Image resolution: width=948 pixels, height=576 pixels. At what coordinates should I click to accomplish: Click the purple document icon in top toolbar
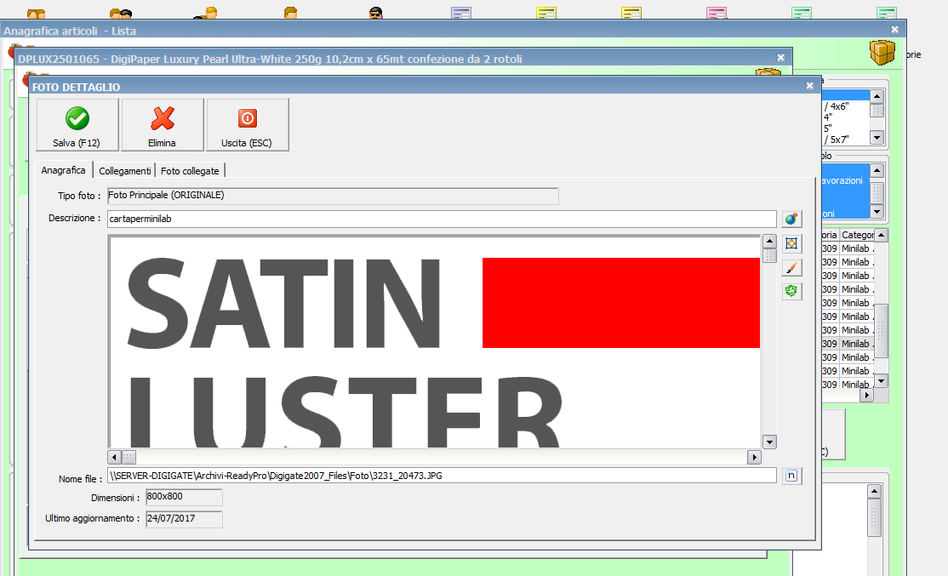click(461, 13)
